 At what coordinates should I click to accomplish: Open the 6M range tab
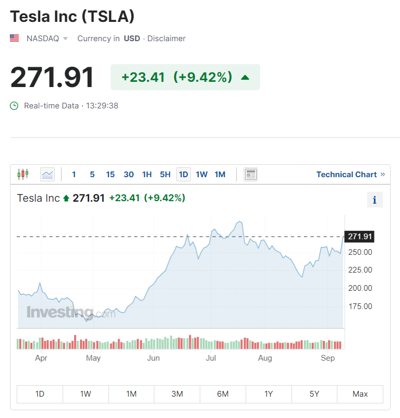coord(223,394)
